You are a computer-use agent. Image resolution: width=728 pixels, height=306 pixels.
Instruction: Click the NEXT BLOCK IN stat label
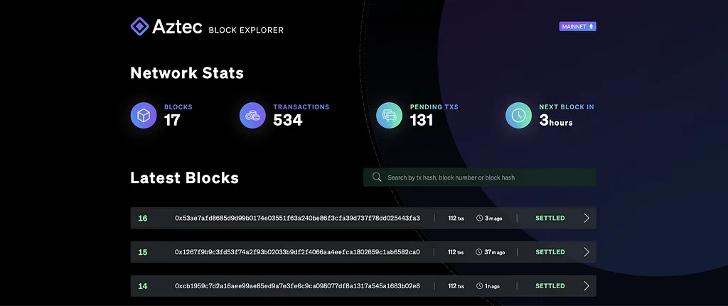coord(567,107)
